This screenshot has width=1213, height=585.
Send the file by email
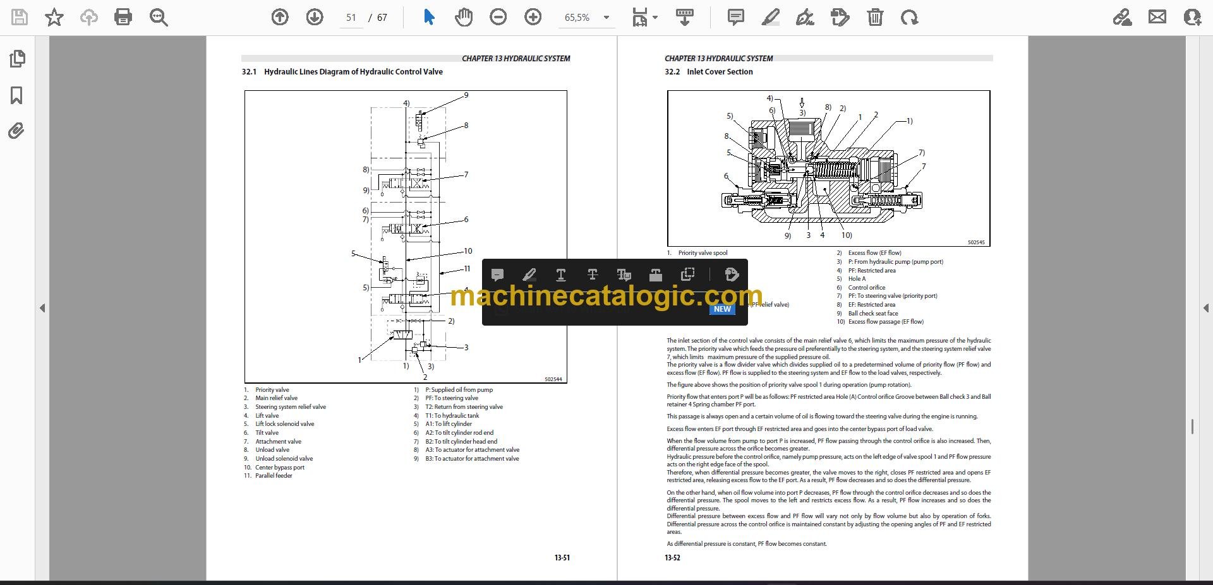pos(1157,18)
